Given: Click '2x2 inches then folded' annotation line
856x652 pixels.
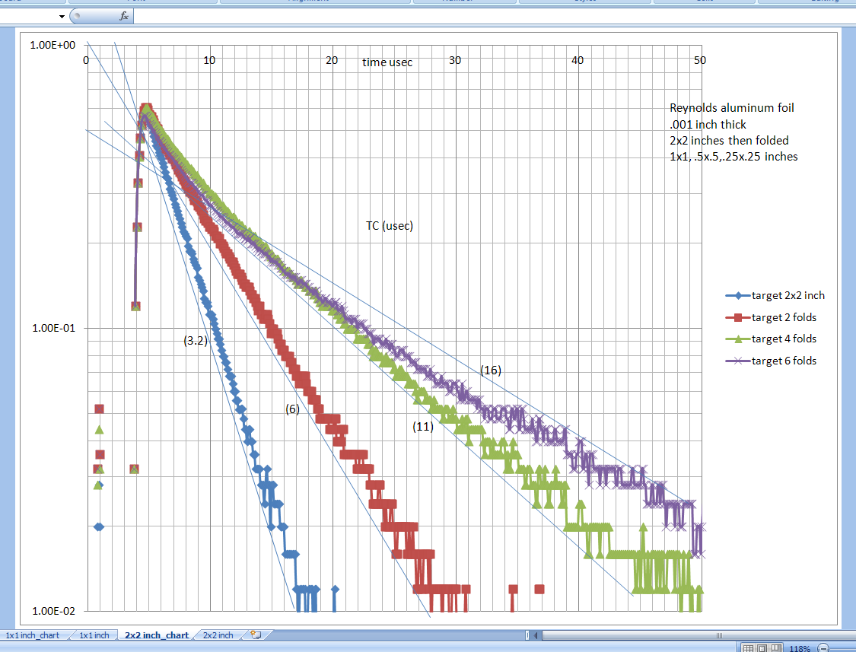Looking at the screenshot, I should click(x=729, y=140).
